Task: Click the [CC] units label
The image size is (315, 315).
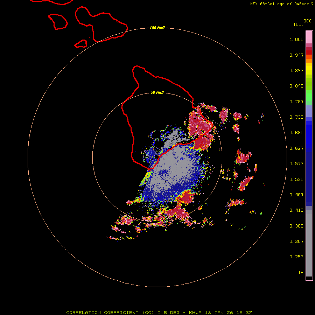Action: tap(299, 24)
